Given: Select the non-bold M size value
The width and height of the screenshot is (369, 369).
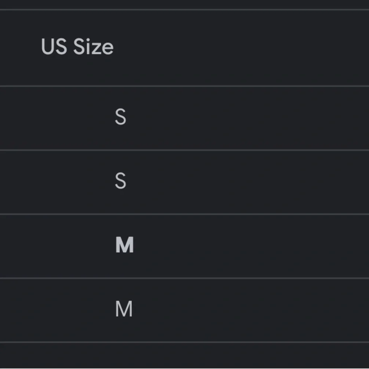Looking at the screenshot, I should (x=124, y=309).
